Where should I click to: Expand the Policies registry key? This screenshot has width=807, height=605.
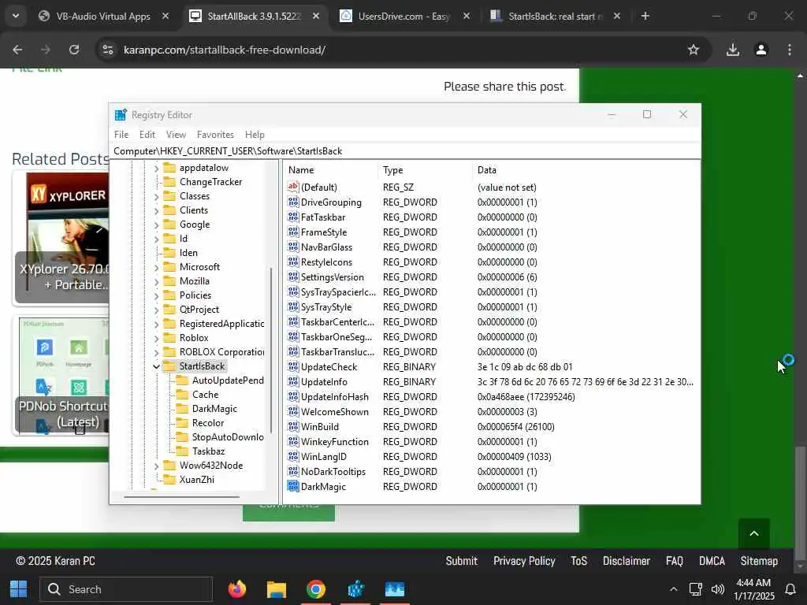click(x=156, y=296)
